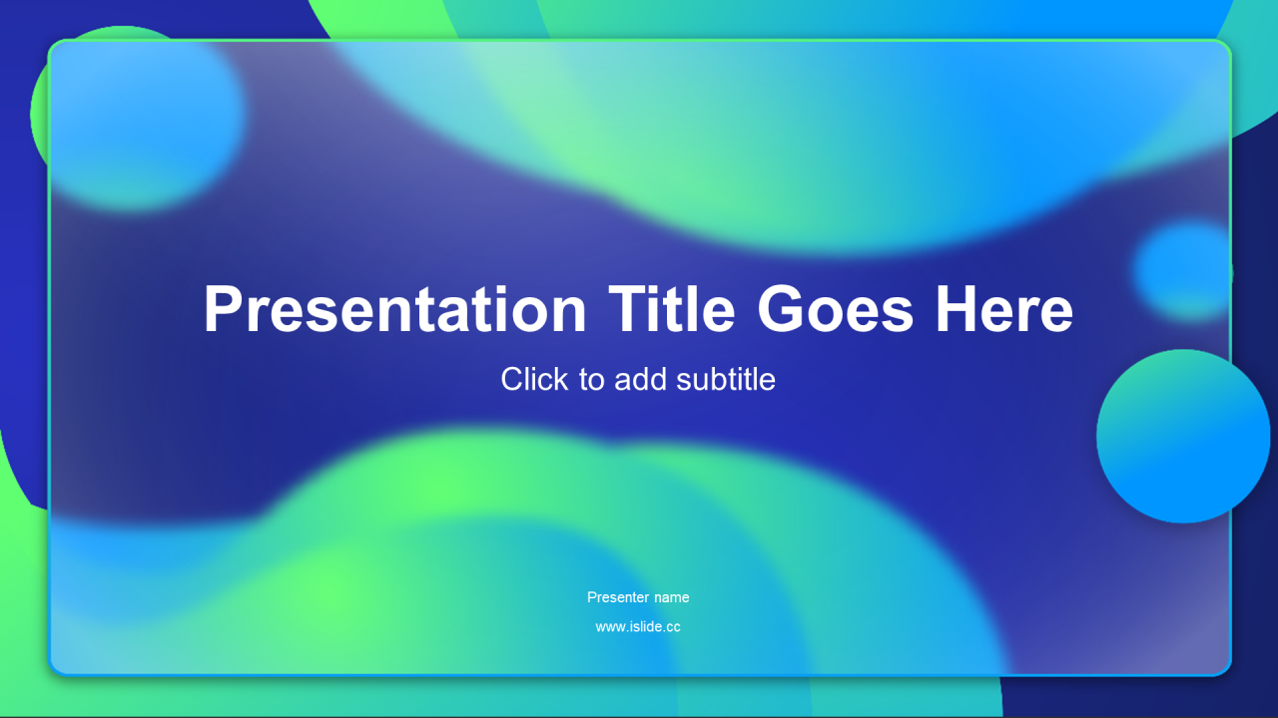Click the "Click to add subtitle" placeholder
Image resolution: width=1278 pixels, height=718 pixels.
click(638, 379)
